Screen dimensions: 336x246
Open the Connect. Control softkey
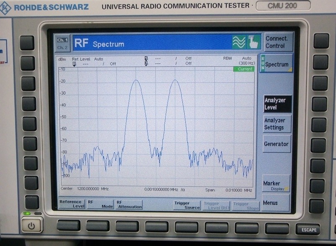pyautogui.click(x=278, y=42)
